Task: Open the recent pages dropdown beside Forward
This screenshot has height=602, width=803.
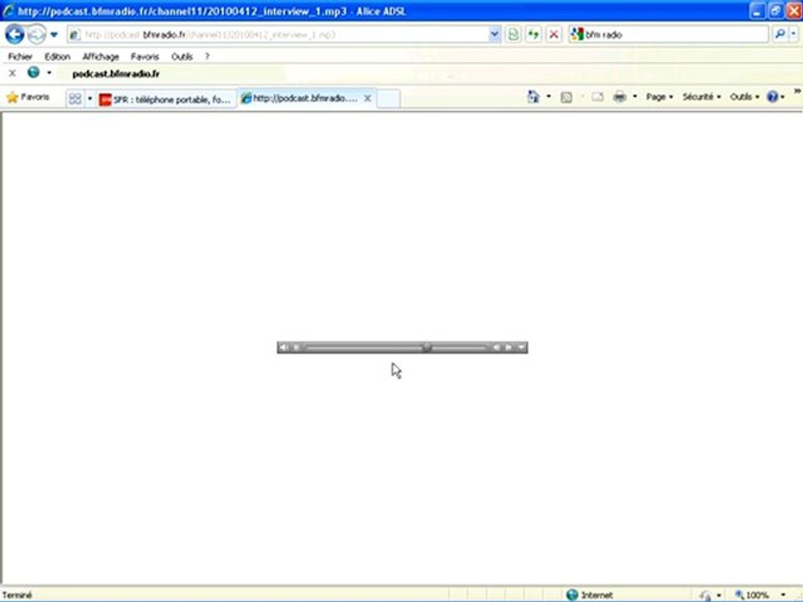Action: click(54, 35)
